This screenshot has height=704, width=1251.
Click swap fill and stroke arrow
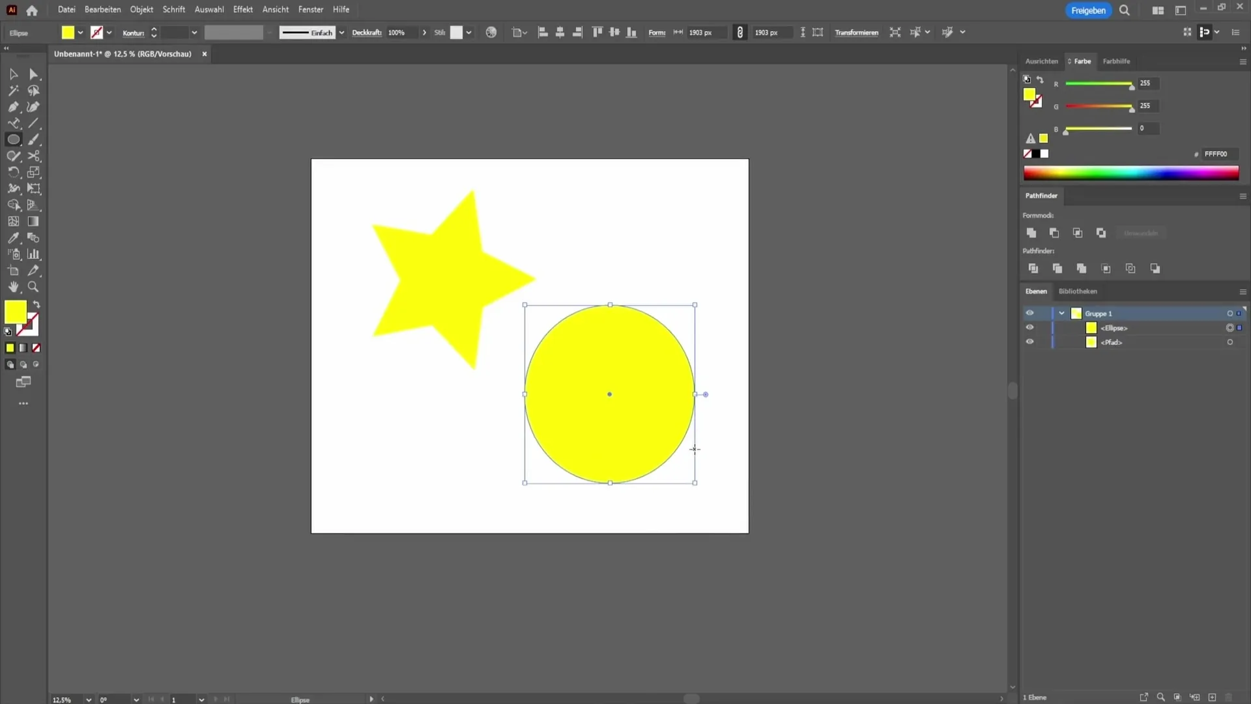click(x=37, y=304)
